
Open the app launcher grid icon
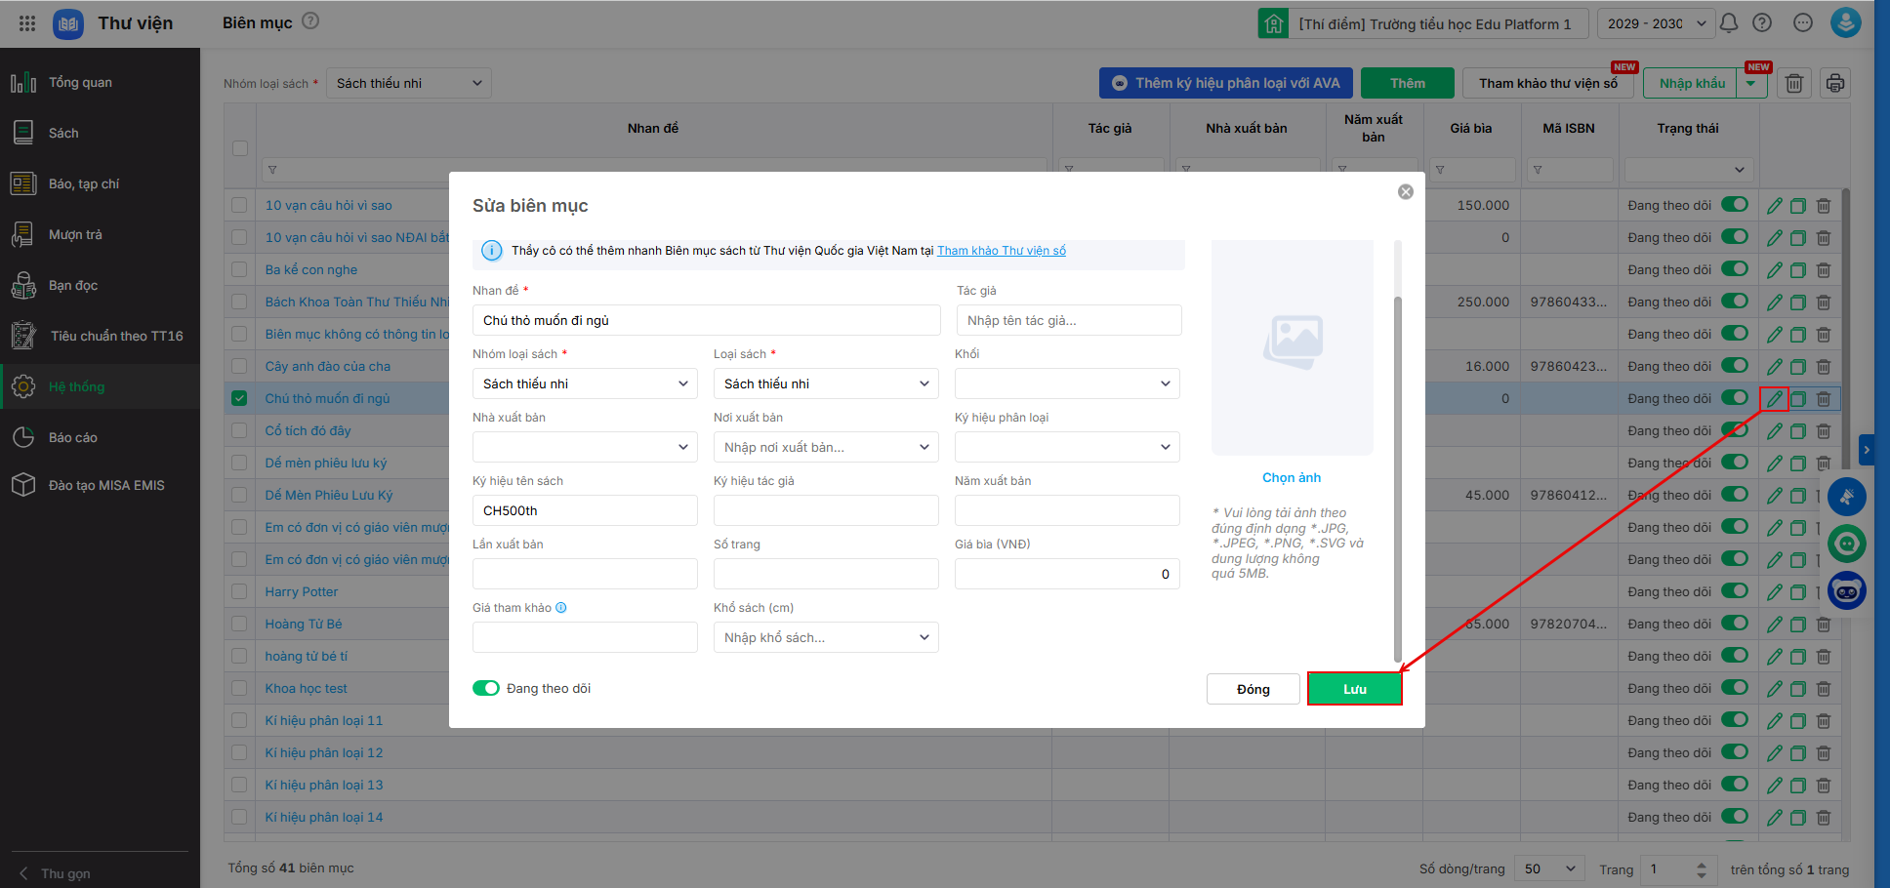pos(26,23)
